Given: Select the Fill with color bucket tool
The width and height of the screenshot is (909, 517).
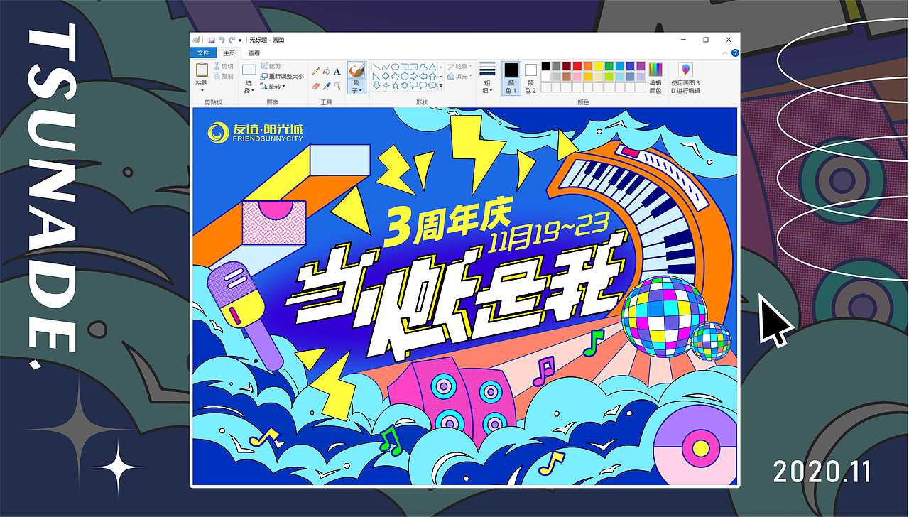Looking at the screenshot, I should (327, 72).
